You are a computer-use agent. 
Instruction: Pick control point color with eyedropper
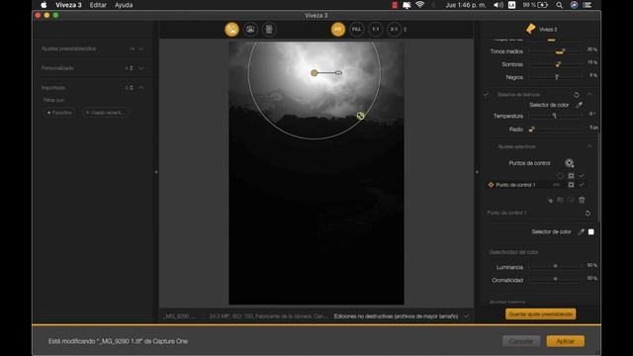582,231
